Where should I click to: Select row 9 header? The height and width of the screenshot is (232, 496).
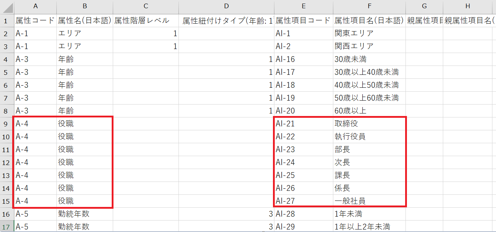coord(6,124)
